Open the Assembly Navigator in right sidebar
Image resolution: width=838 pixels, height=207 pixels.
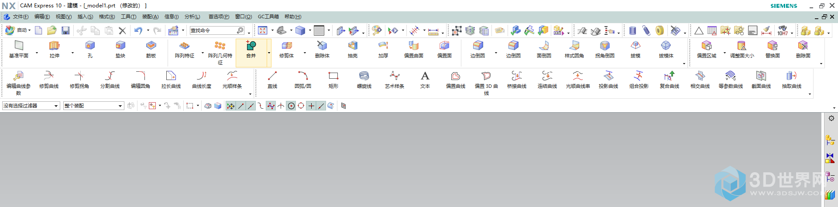[830, 140]
